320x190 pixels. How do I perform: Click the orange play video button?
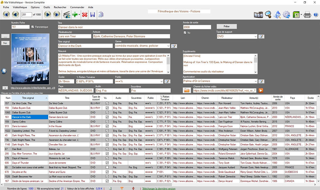(261, 90)
